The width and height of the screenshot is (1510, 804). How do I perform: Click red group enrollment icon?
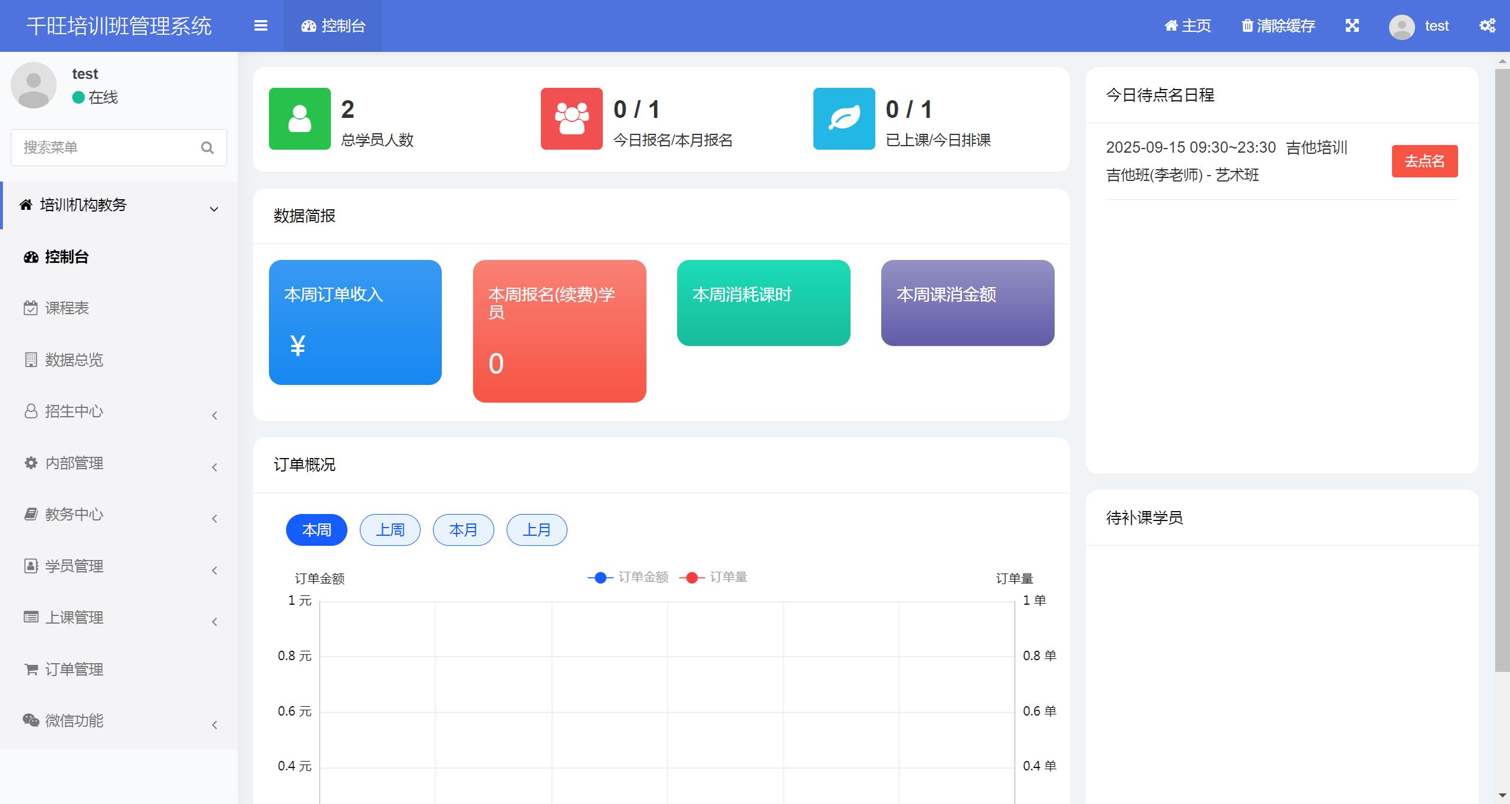pyautogui.click(x=572, y=118)
